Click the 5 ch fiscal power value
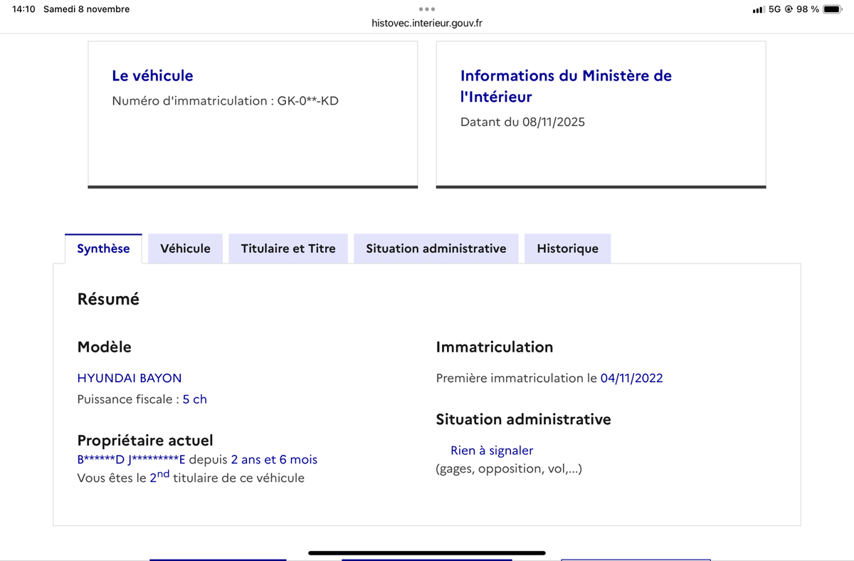 (195, 399)
